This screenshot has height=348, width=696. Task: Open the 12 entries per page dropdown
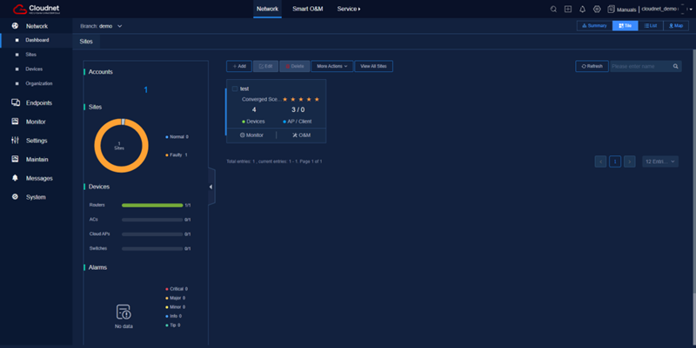660,161
